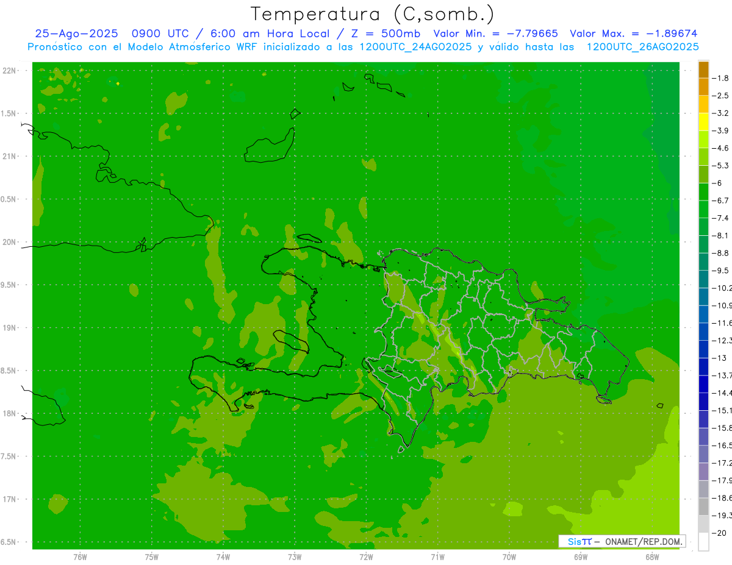Click the "19N" latitude axis label
This screenshot has height=565, width=732.
[9, 328]
